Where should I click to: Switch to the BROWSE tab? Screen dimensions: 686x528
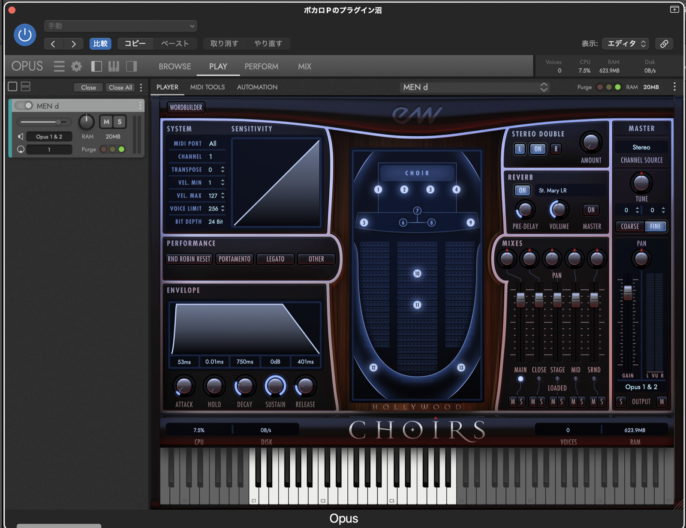(x=175, y=66)
